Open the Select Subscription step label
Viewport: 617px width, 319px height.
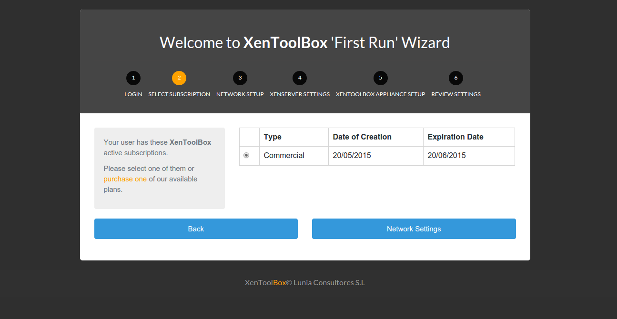click(179, 94)
